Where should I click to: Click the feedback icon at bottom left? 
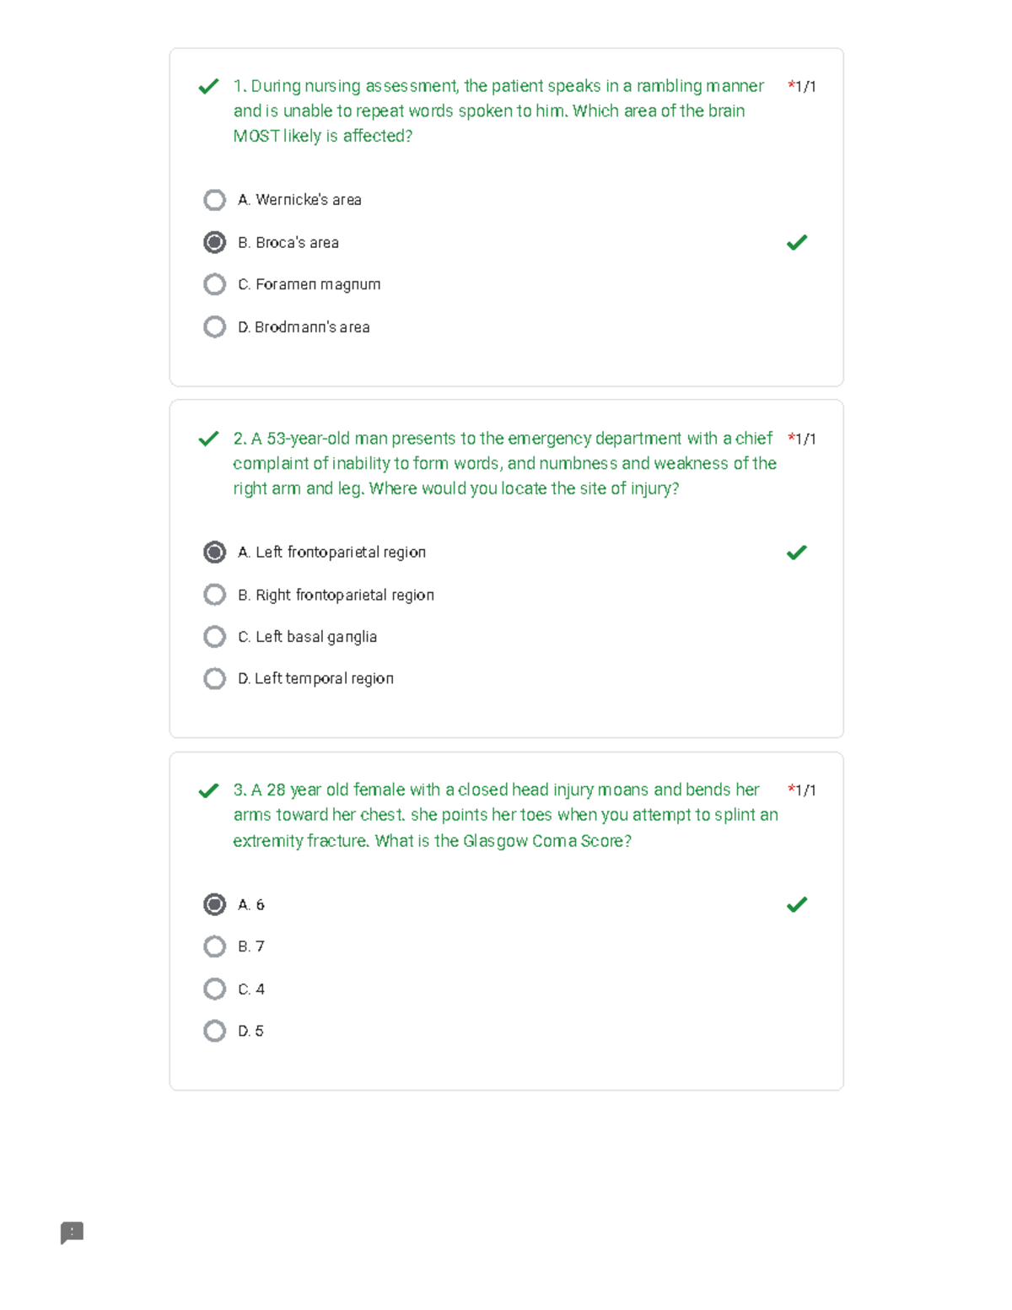click(72, 1232)
